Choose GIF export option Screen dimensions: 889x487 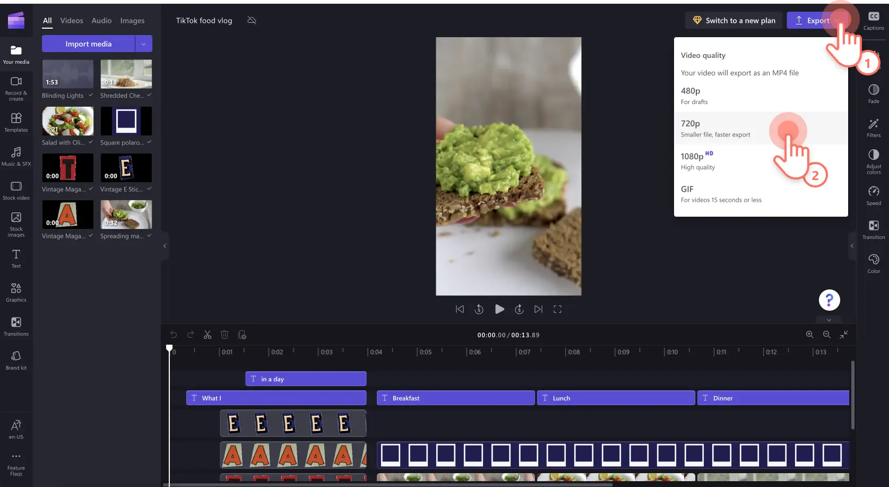coord(761,194)
